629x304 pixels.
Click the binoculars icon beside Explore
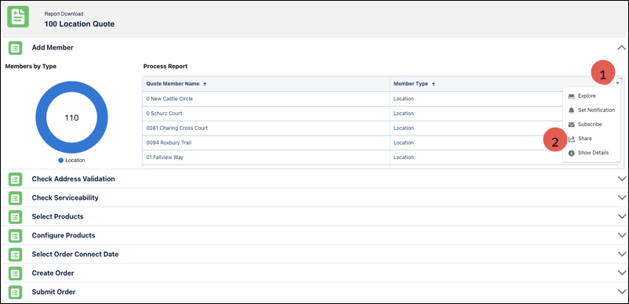click(571, 96)
